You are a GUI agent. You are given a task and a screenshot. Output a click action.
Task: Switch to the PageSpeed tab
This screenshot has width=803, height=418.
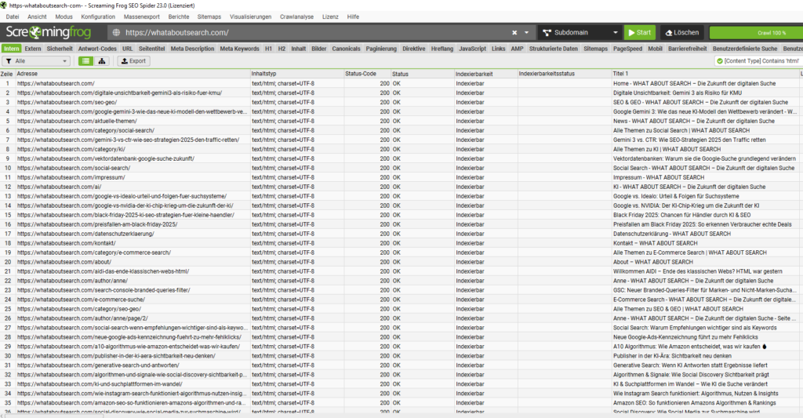(627, 49)
